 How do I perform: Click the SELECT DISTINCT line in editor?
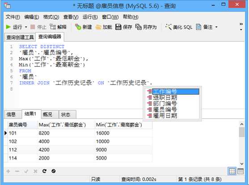(42, 46)
